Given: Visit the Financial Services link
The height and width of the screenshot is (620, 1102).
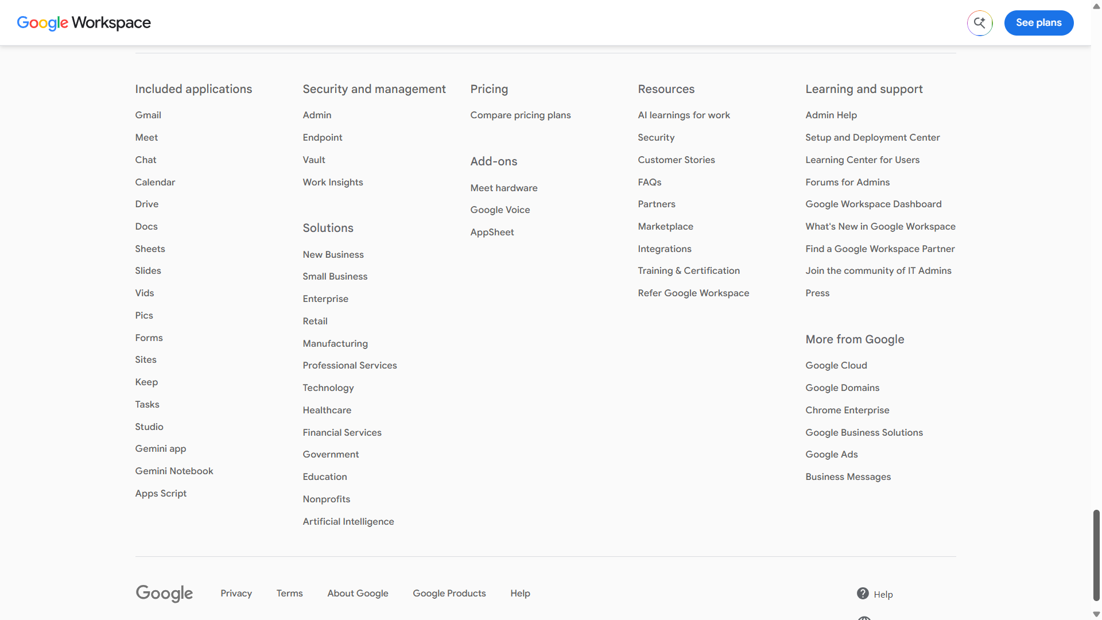Looking at the screenshot, I should click(x=342, y=433).
